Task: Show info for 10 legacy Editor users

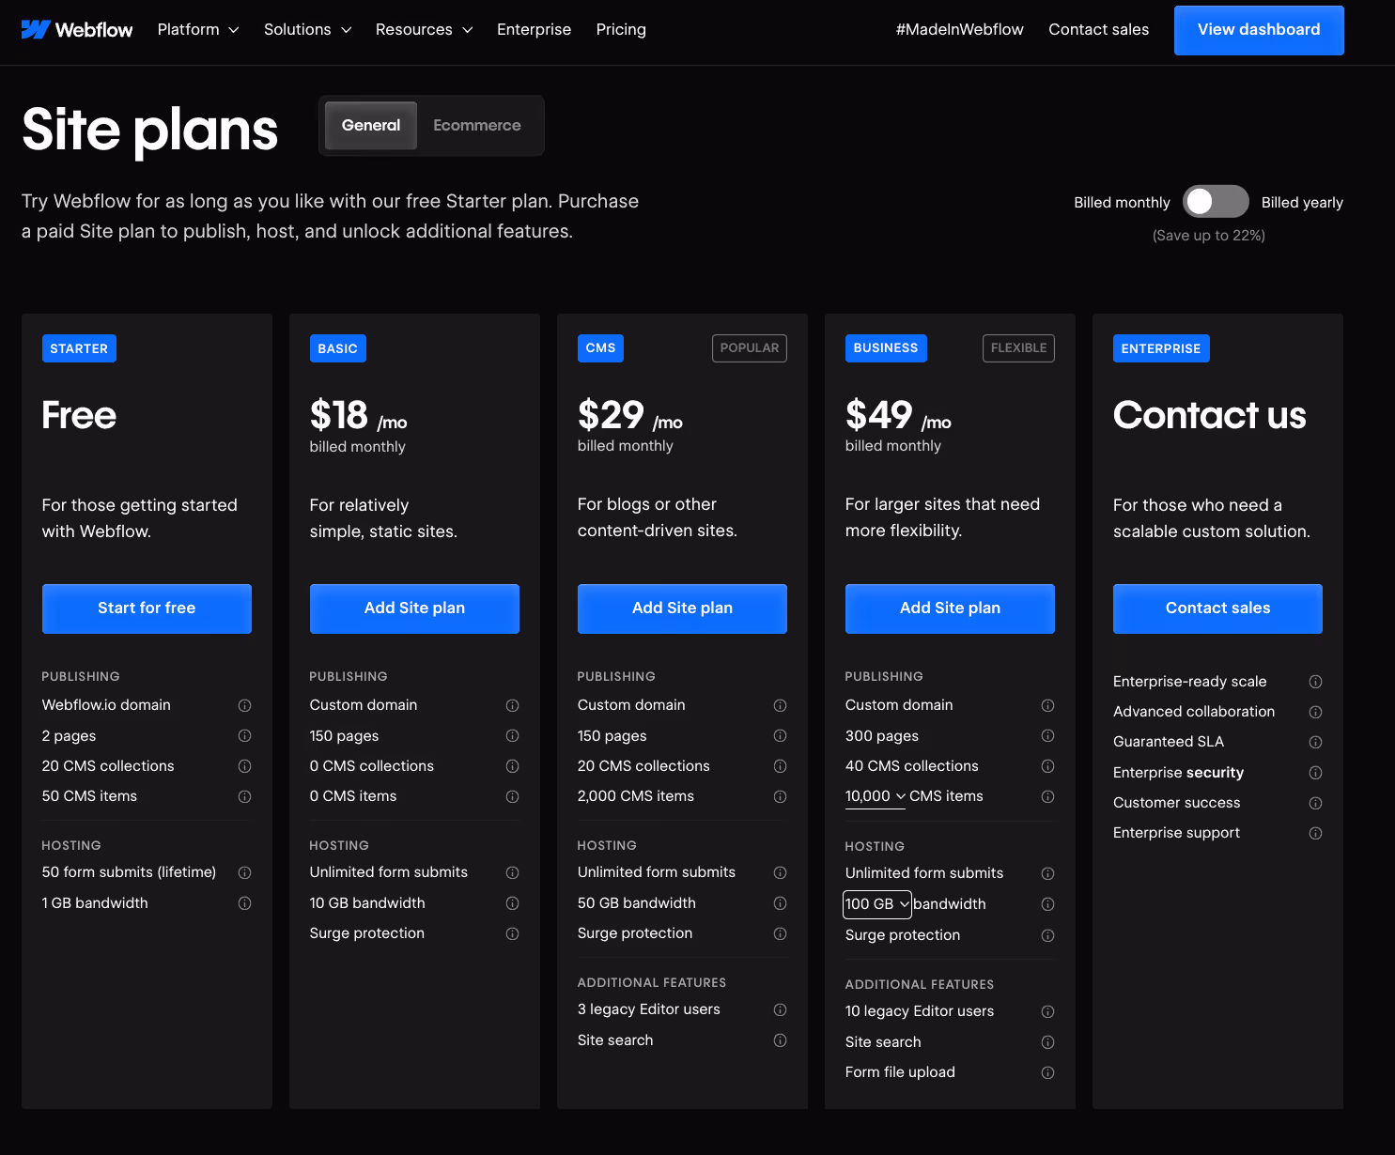Action: pos(1047,1011)
